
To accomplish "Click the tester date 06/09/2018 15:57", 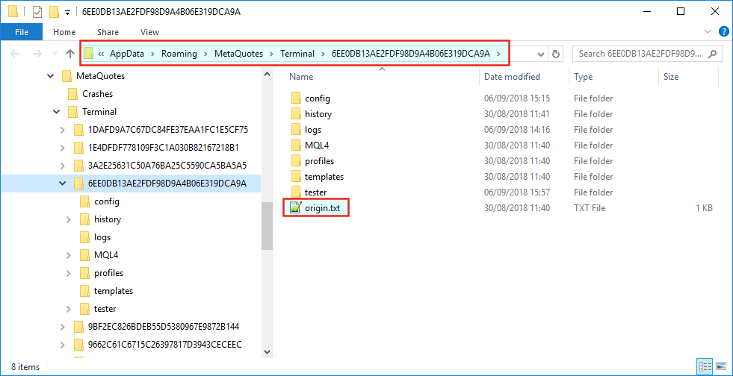I will 517,192.
